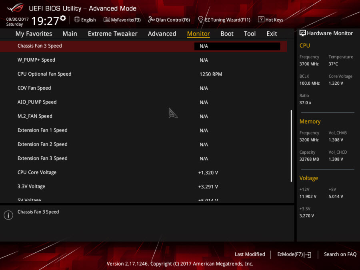Click the 09/30/2017 date text
360x270 pixels.
tap(17, 19)
